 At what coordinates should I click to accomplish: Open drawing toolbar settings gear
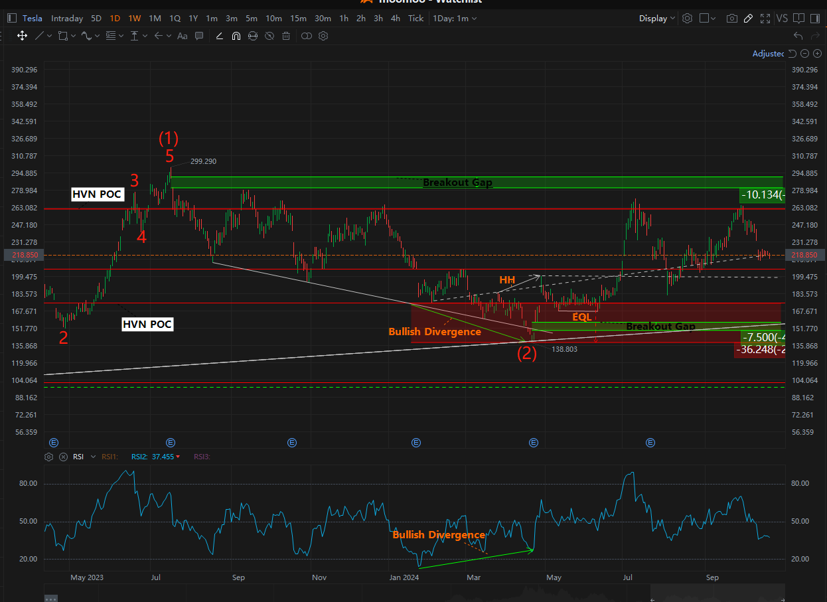coord(323,36)
